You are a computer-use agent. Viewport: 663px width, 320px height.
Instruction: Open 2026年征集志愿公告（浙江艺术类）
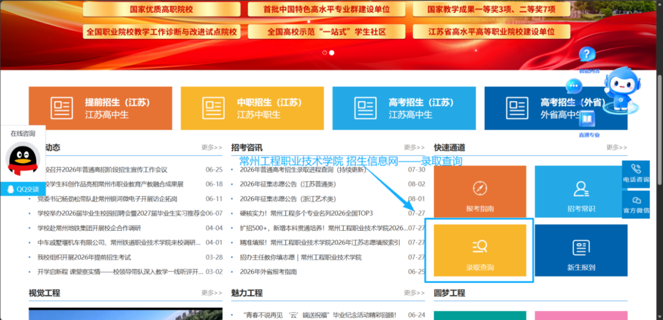point(288,199)
